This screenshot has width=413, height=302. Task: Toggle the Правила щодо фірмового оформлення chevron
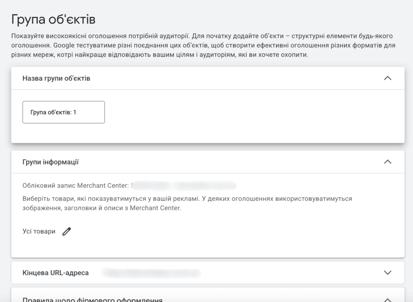click(388, 300)
